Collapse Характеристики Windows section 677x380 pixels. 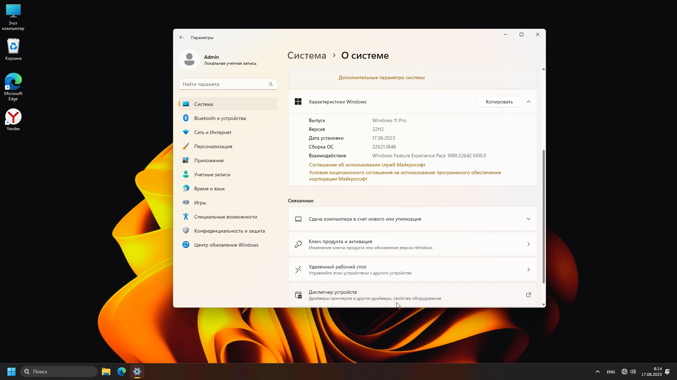point(528,102)
